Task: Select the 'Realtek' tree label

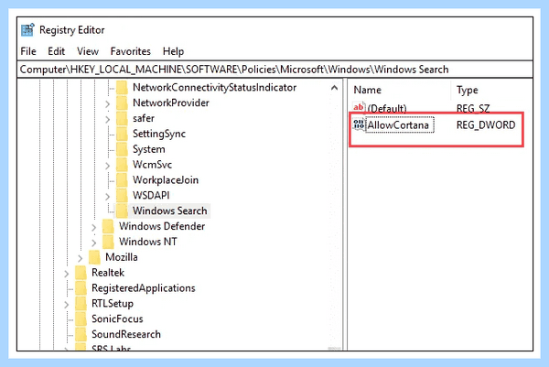Action: tap(108, 273)
